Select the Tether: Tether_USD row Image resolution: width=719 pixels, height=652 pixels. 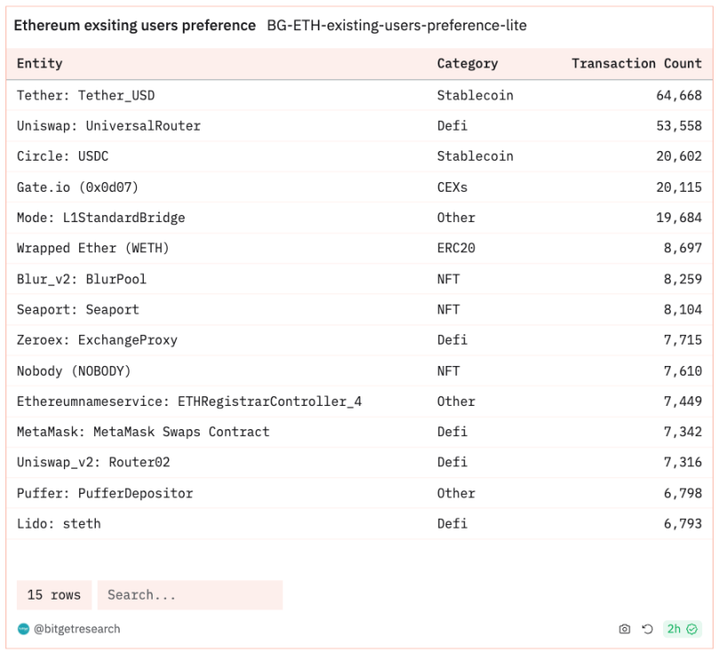(359, 95)
